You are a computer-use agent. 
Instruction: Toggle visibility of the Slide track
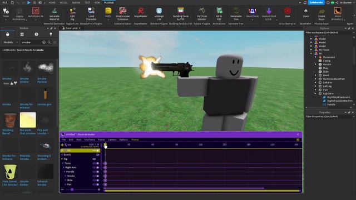(94, 180)
